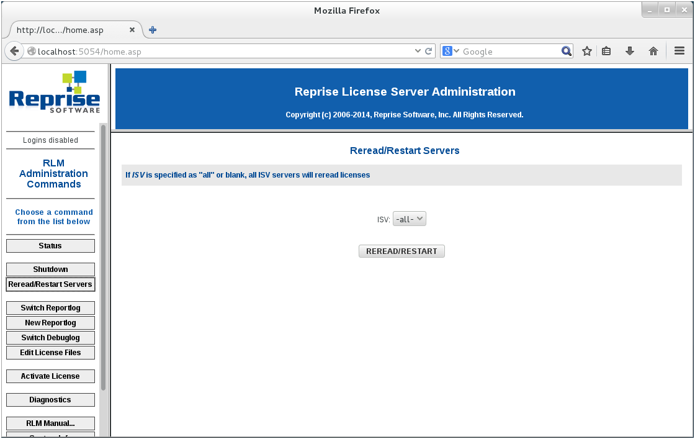Select Reread/Restart Servers in the sidebar

pos(50,284)
